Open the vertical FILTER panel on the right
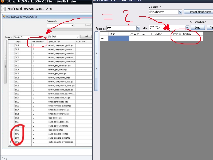 pos(96,61)
